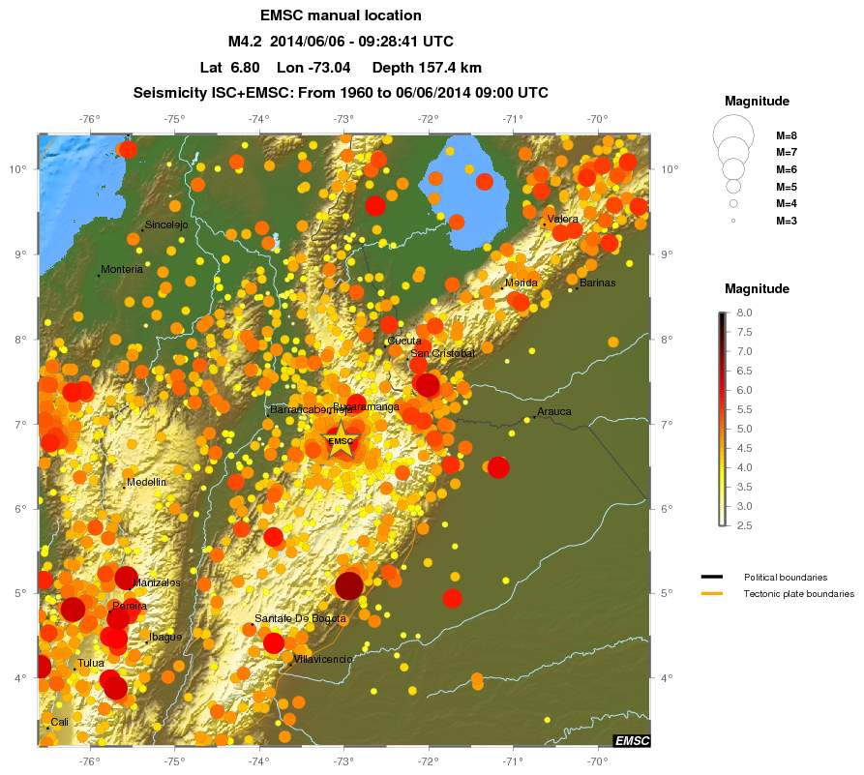Click the 8.0 value on color scale

[744, 313]
